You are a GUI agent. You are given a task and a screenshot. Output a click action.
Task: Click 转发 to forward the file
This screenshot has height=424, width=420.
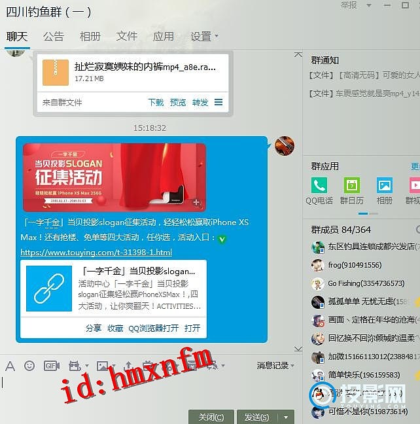click(x=200, y=103)
